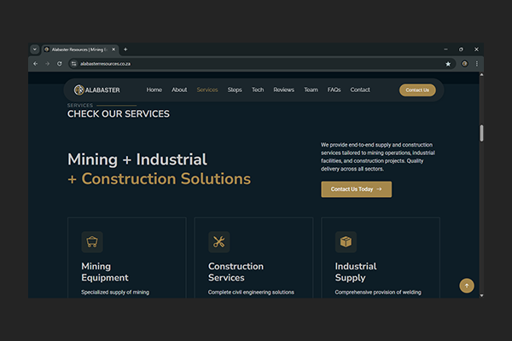Open the browser profile avatar

(464, 64)
